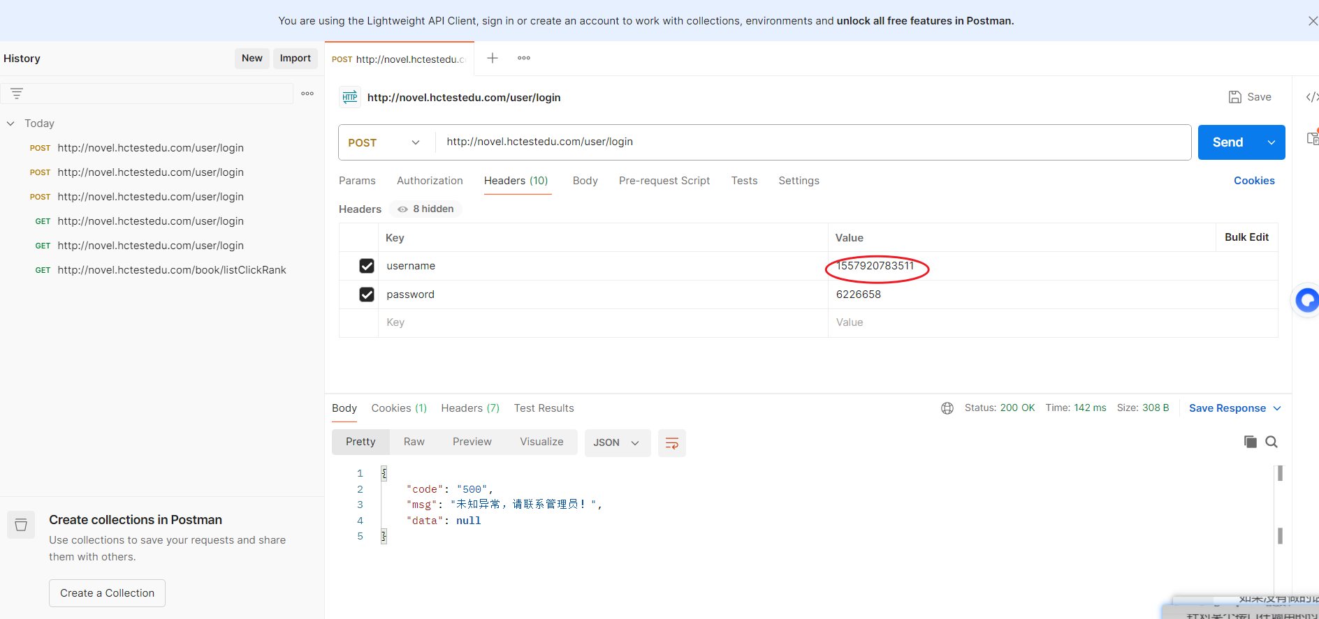
Task: Click the username key cell
Action: [603, 266]
